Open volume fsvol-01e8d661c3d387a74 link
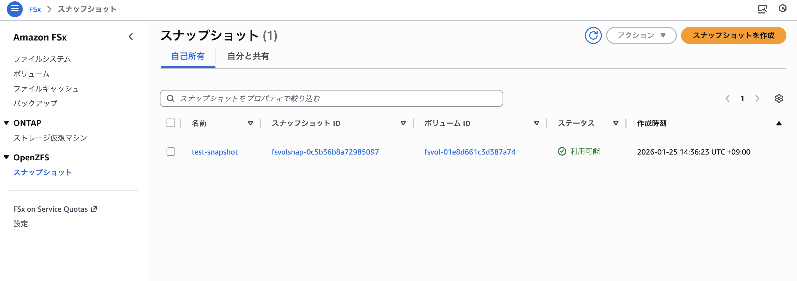Screen dimensions: 797x281 [469, 152]
